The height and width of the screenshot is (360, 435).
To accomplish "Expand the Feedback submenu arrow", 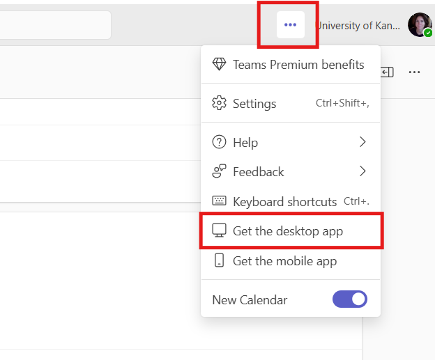I will tap(362, 172).
